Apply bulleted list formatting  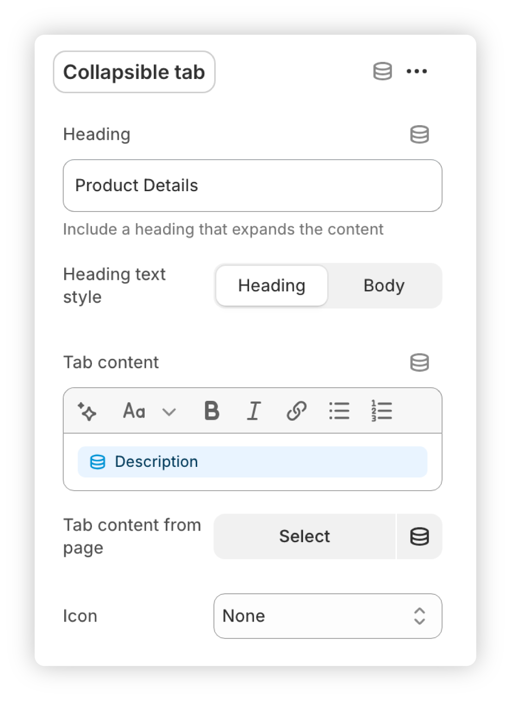pos(339,411)
